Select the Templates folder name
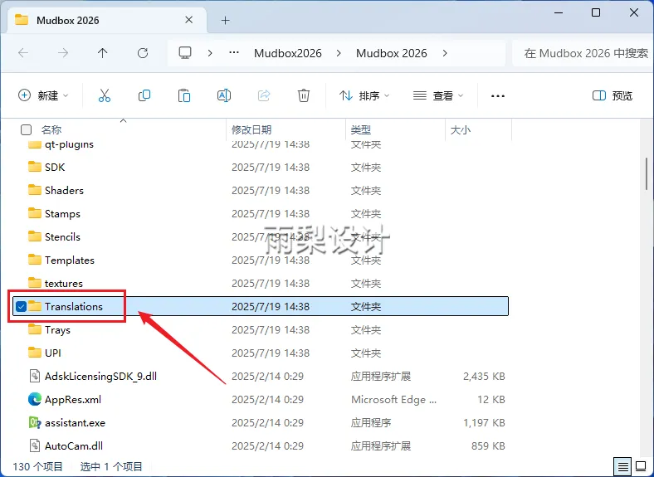 (x=70, y=260)
